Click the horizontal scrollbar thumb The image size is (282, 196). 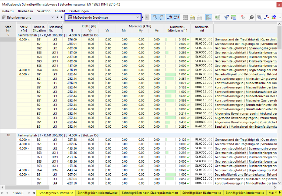point(27,187)
